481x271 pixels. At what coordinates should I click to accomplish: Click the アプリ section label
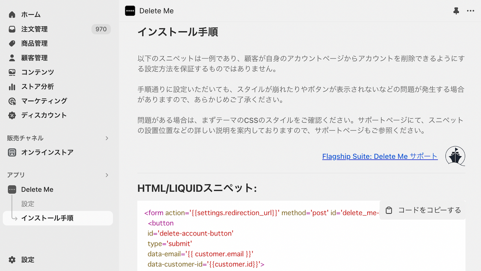tap(16, 175)
